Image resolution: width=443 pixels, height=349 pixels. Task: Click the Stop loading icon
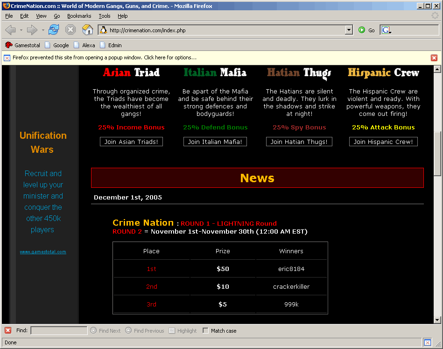tap(70, 30)
